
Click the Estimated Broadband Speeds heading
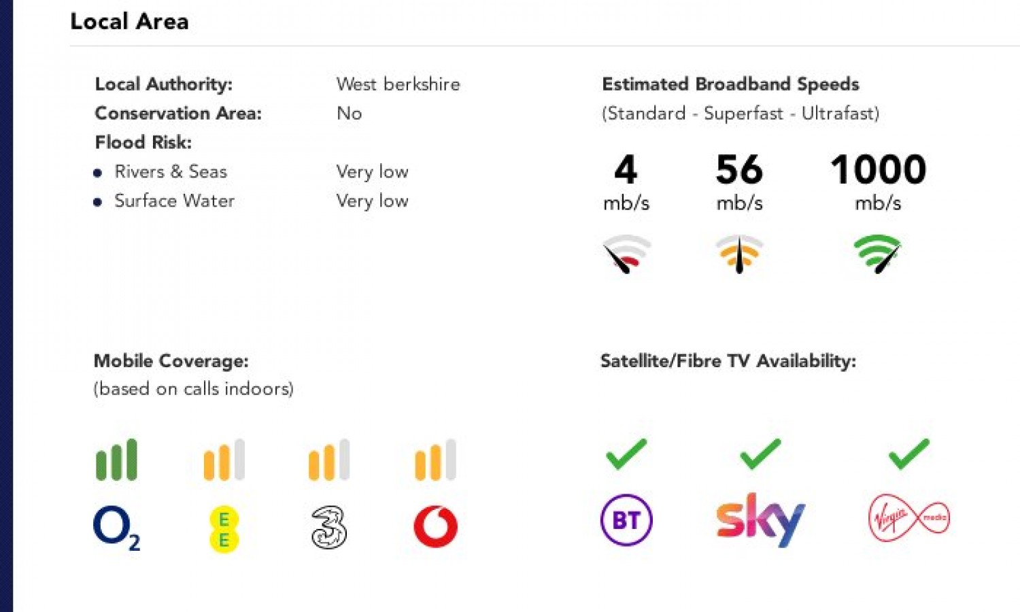tap(730, 84)
